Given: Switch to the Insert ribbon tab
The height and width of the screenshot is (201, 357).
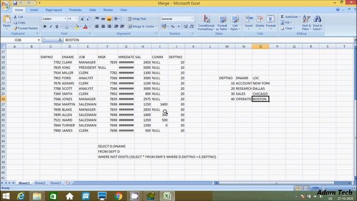Looking at the screenshot, I should 34,10.
